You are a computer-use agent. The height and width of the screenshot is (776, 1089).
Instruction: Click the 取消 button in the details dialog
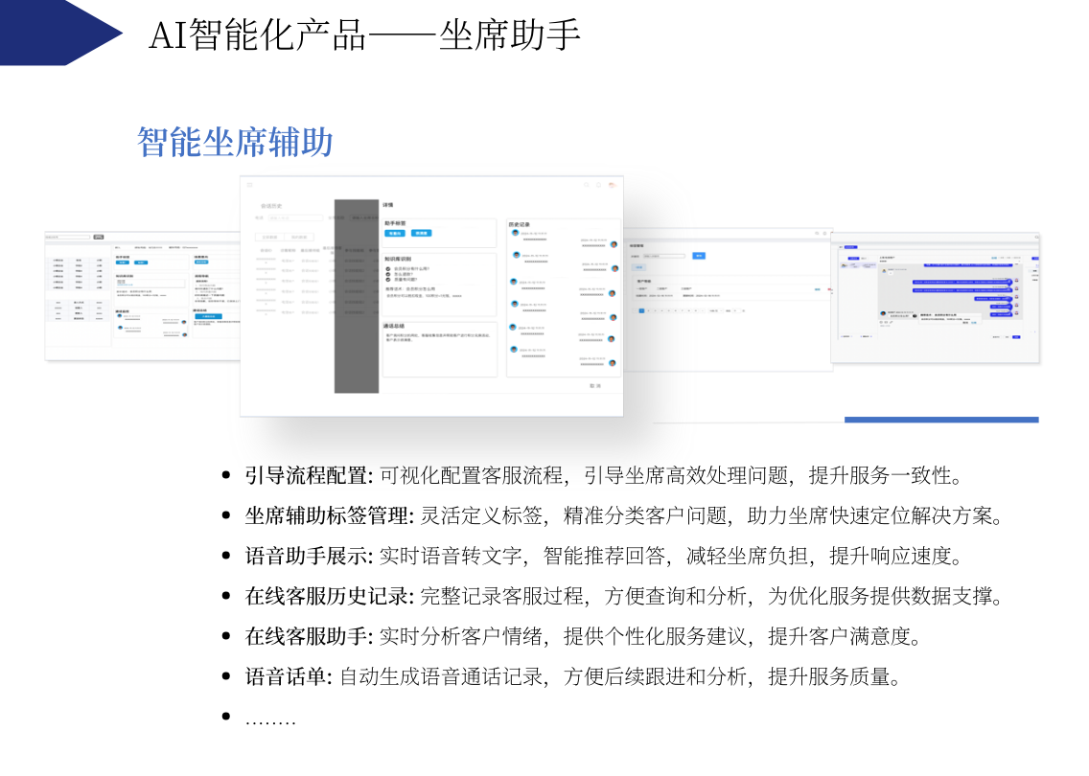(595, 385)
